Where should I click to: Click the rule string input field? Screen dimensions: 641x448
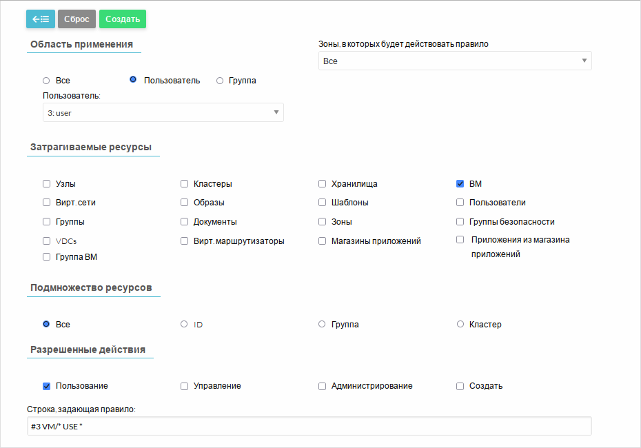tap(309, 426)
